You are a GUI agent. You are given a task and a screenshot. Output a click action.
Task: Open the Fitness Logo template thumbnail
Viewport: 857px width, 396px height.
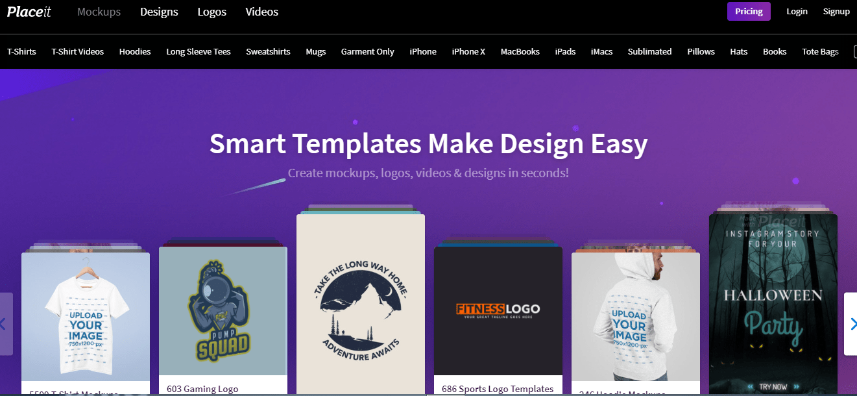pyautogui.click(x=498, y=311)
